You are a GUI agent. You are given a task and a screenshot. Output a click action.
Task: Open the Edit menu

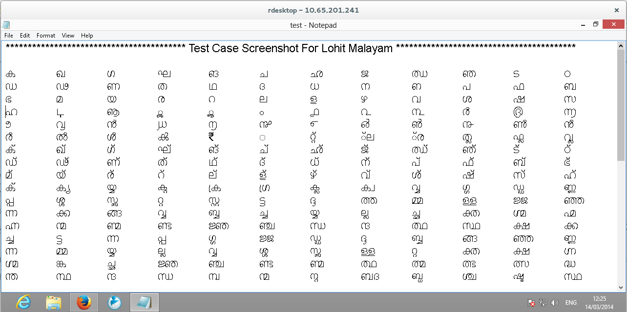coord(25,36)
